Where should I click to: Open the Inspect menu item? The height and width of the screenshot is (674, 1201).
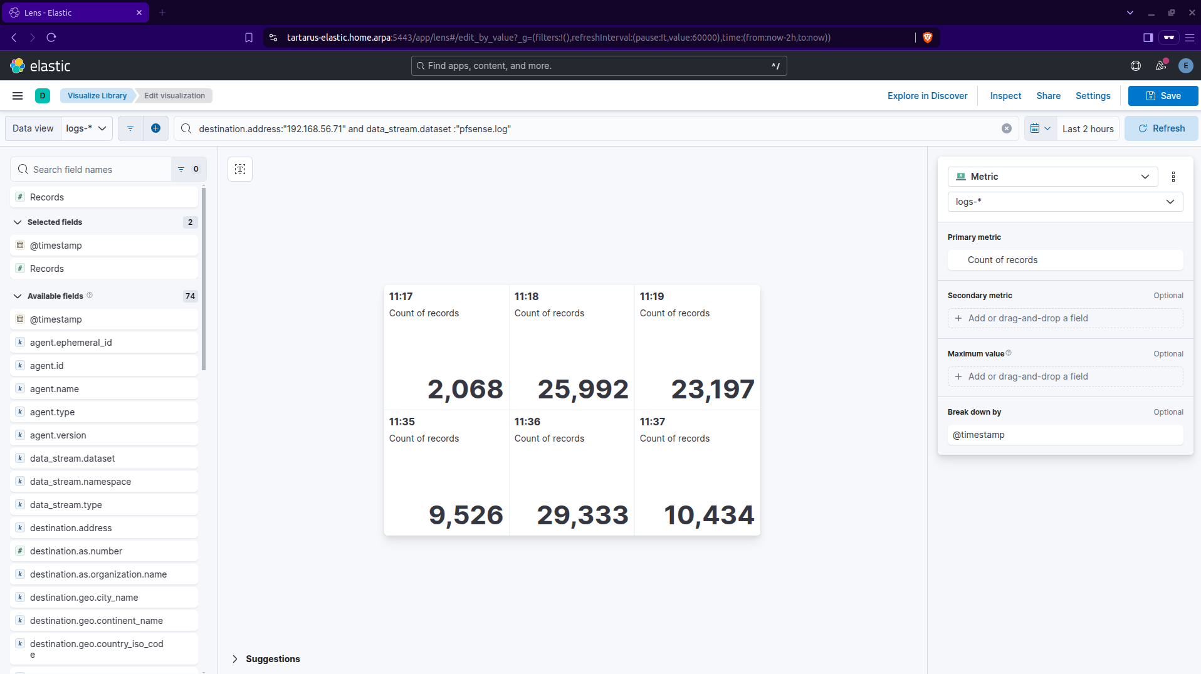point(1005,96)
